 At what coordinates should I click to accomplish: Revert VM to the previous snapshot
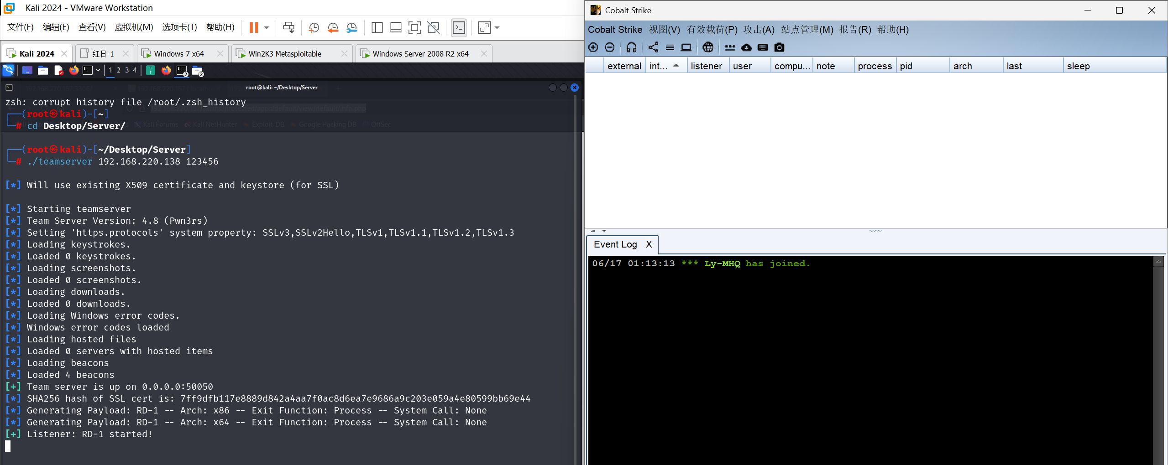tap(333, 28)
